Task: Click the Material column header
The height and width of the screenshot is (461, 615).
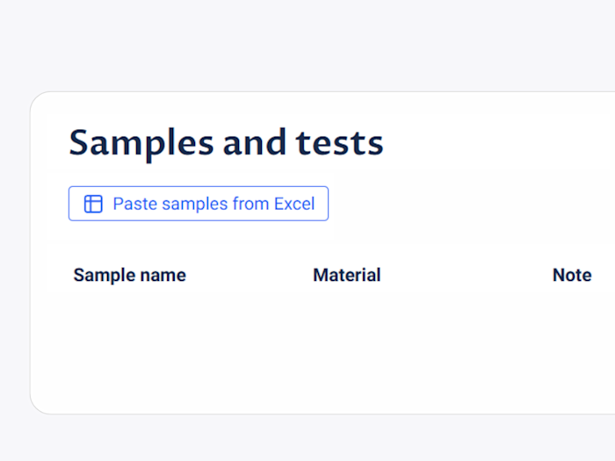Action: [x=346, y=275]
